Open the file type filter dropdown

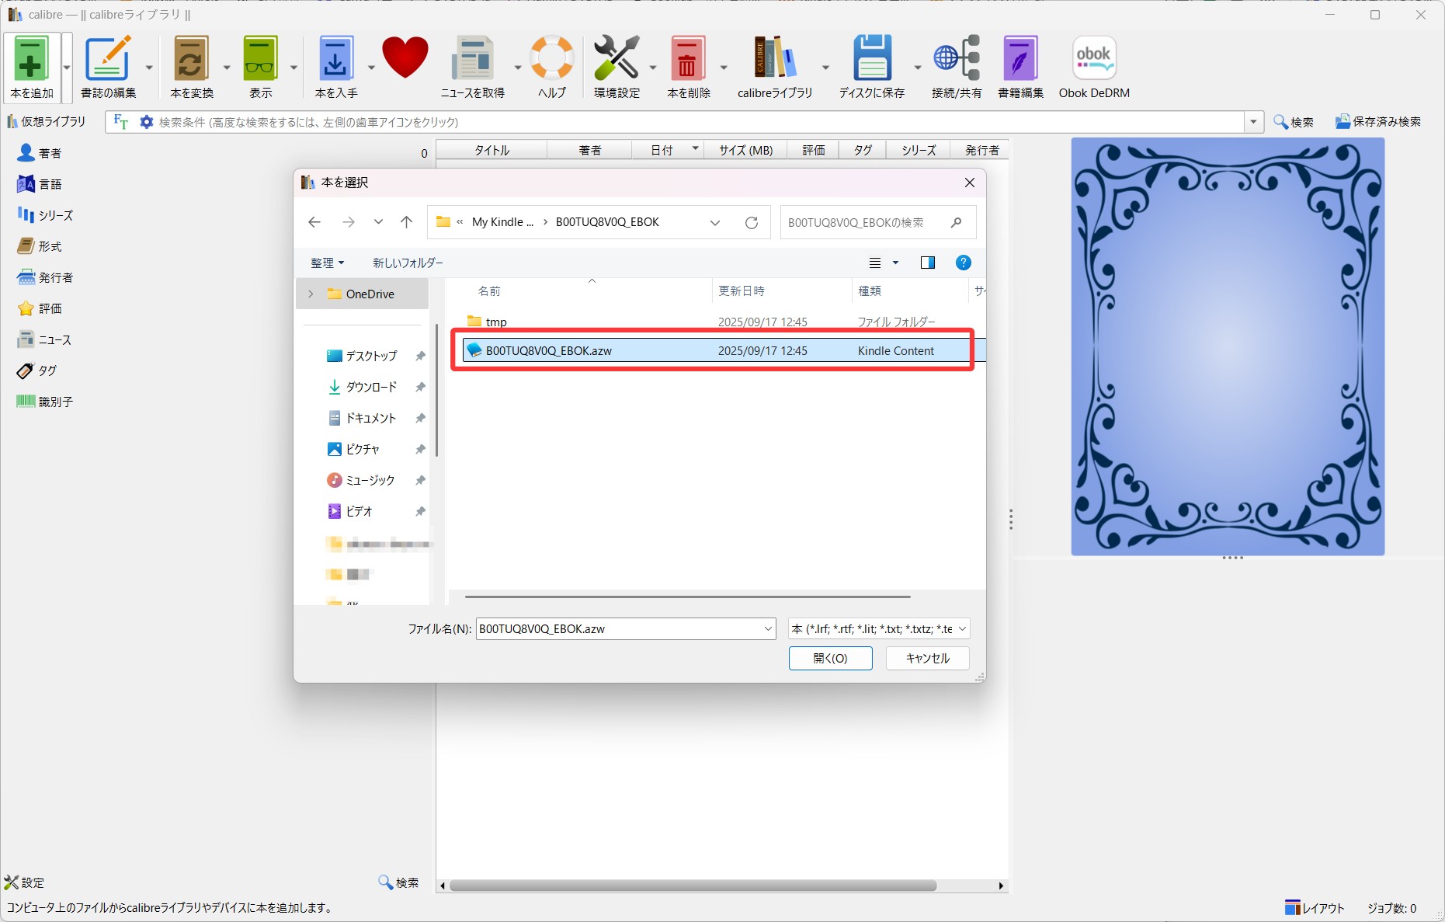(x=878, y=629)
